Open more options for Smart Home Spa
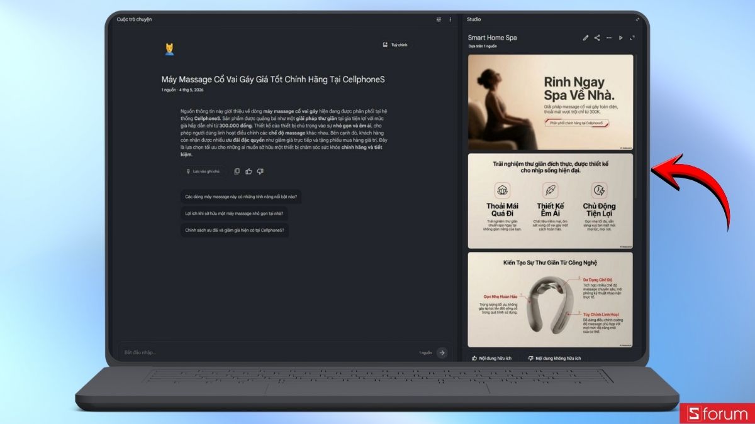The width and height of the screenshot is (755, 424). tap(608, 38)
